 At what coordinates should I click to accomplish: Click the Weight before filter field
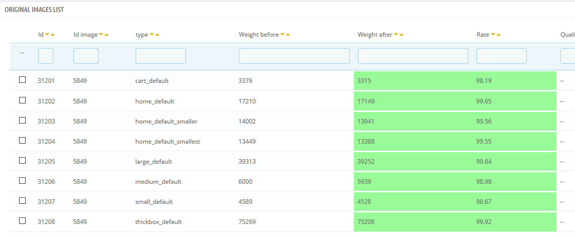pyautogui.click(x=294, y=56)
